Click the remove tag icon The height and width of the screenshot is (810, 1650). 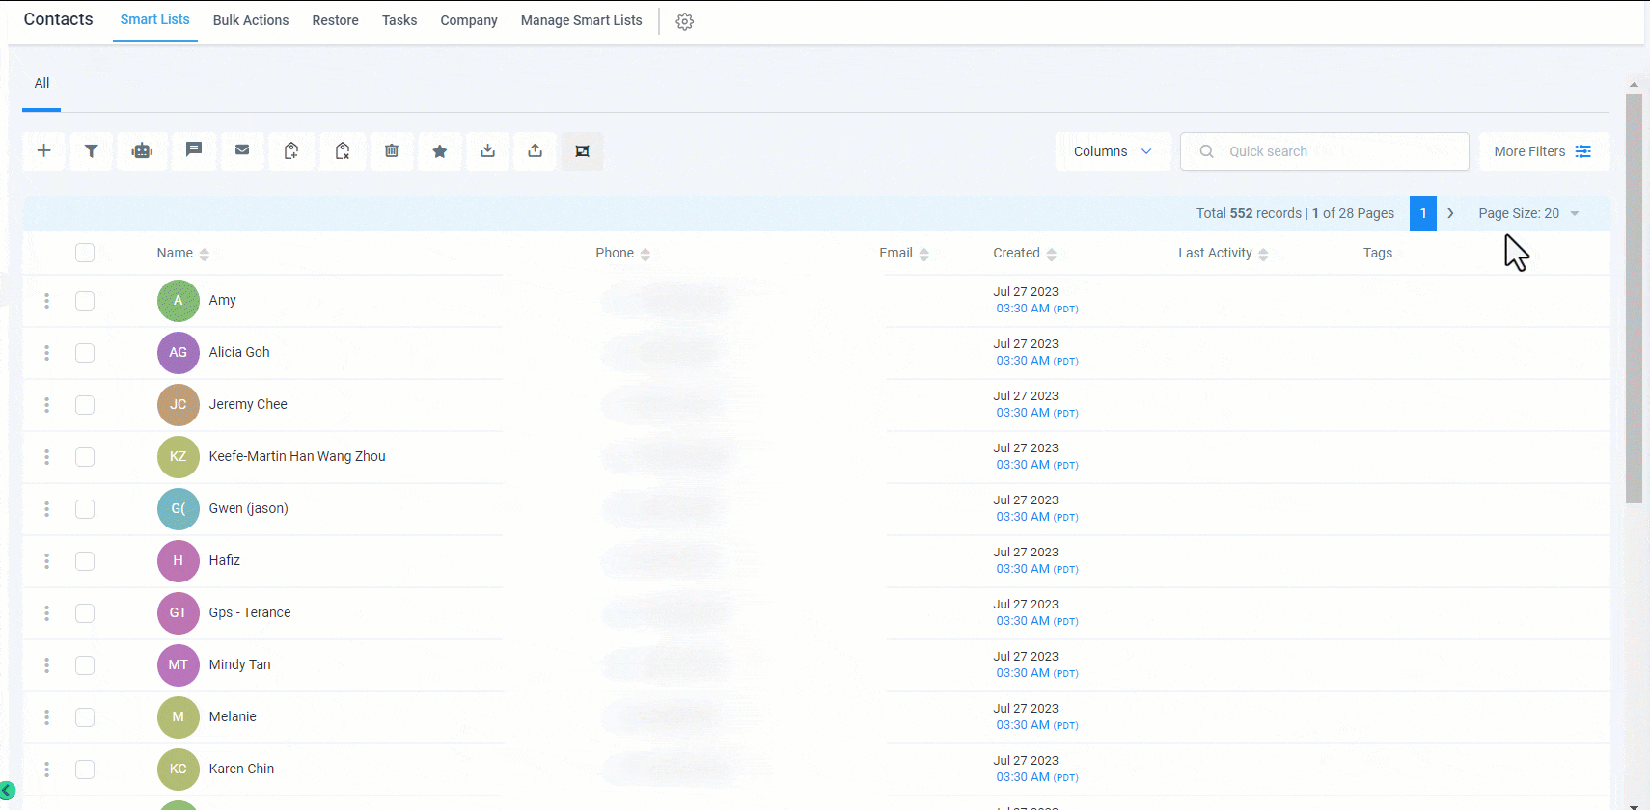(x=343, y=151)
